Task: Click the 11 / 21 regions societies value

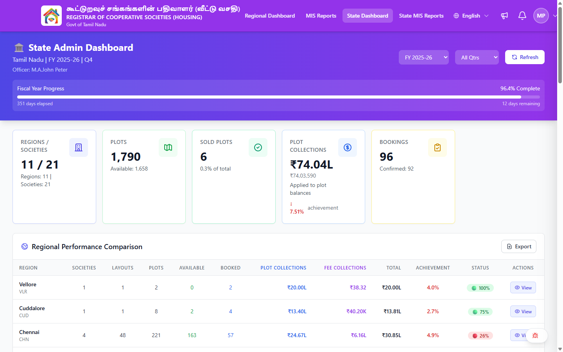Action: point(40,165)
